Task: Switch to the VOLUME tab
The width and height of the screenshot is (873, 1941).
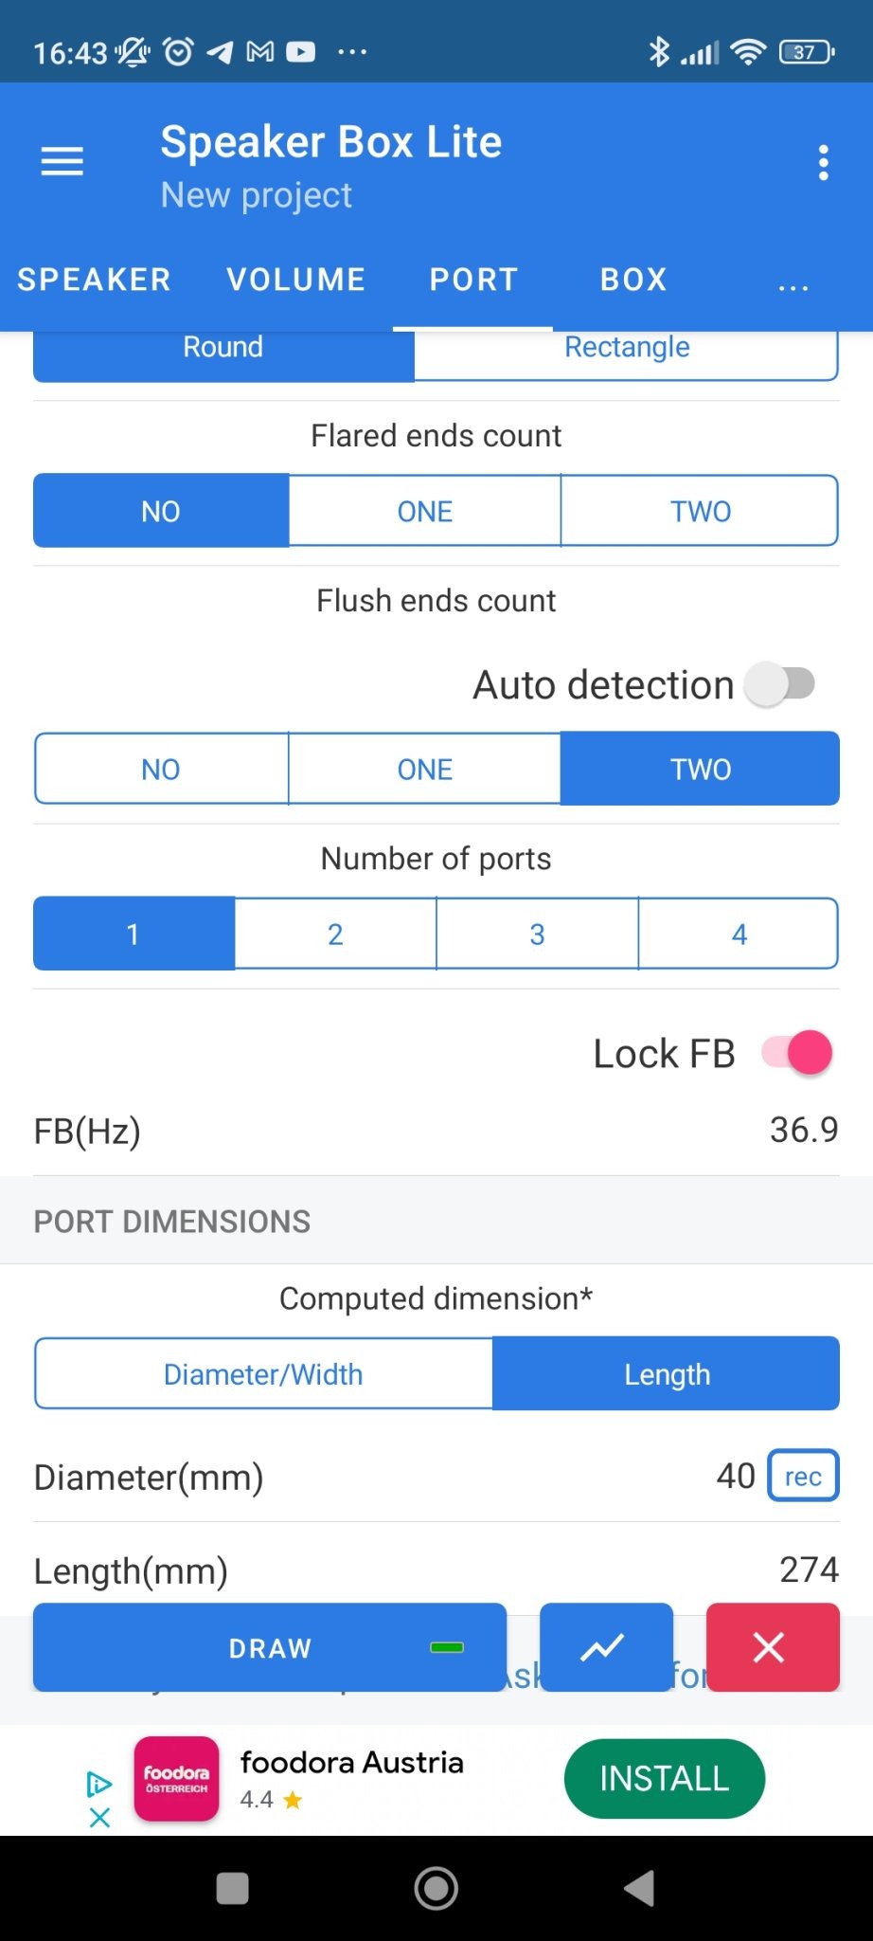Action: click(x=296, y=280)
